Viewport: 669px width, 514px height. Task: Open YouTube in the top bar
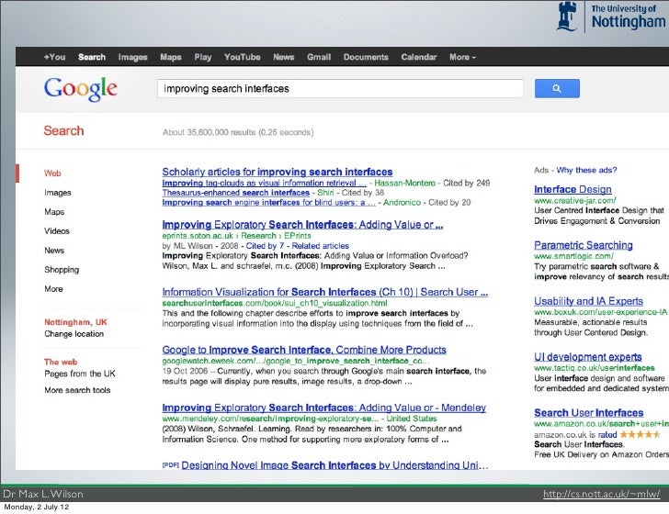tap(243, 57)
